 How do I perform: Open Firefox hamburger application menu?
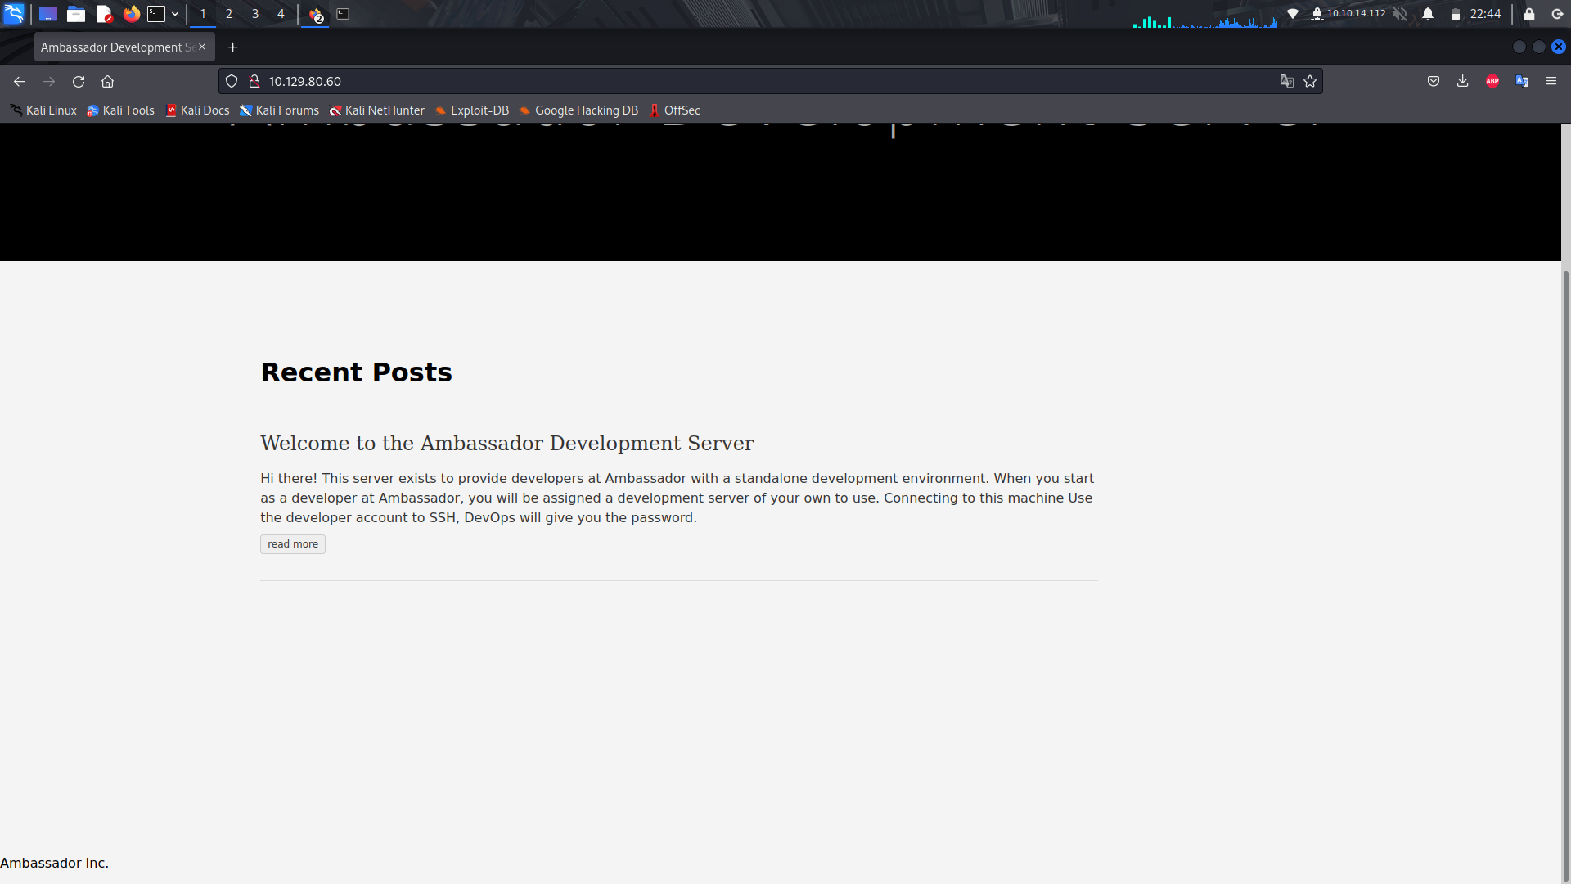click(x=1551, y=81)
